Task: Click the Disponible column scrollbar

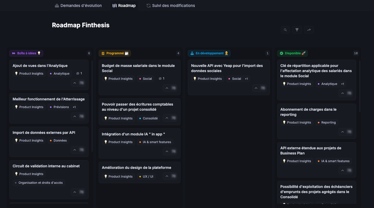Action: (x=360, y=86)
